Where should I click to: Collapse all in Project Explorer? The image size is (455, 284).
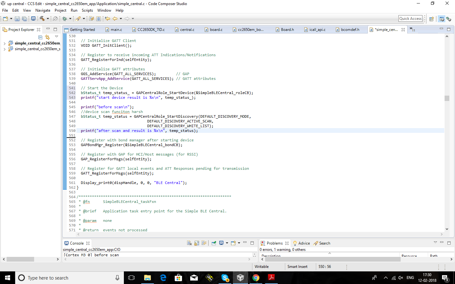point(40,37)
